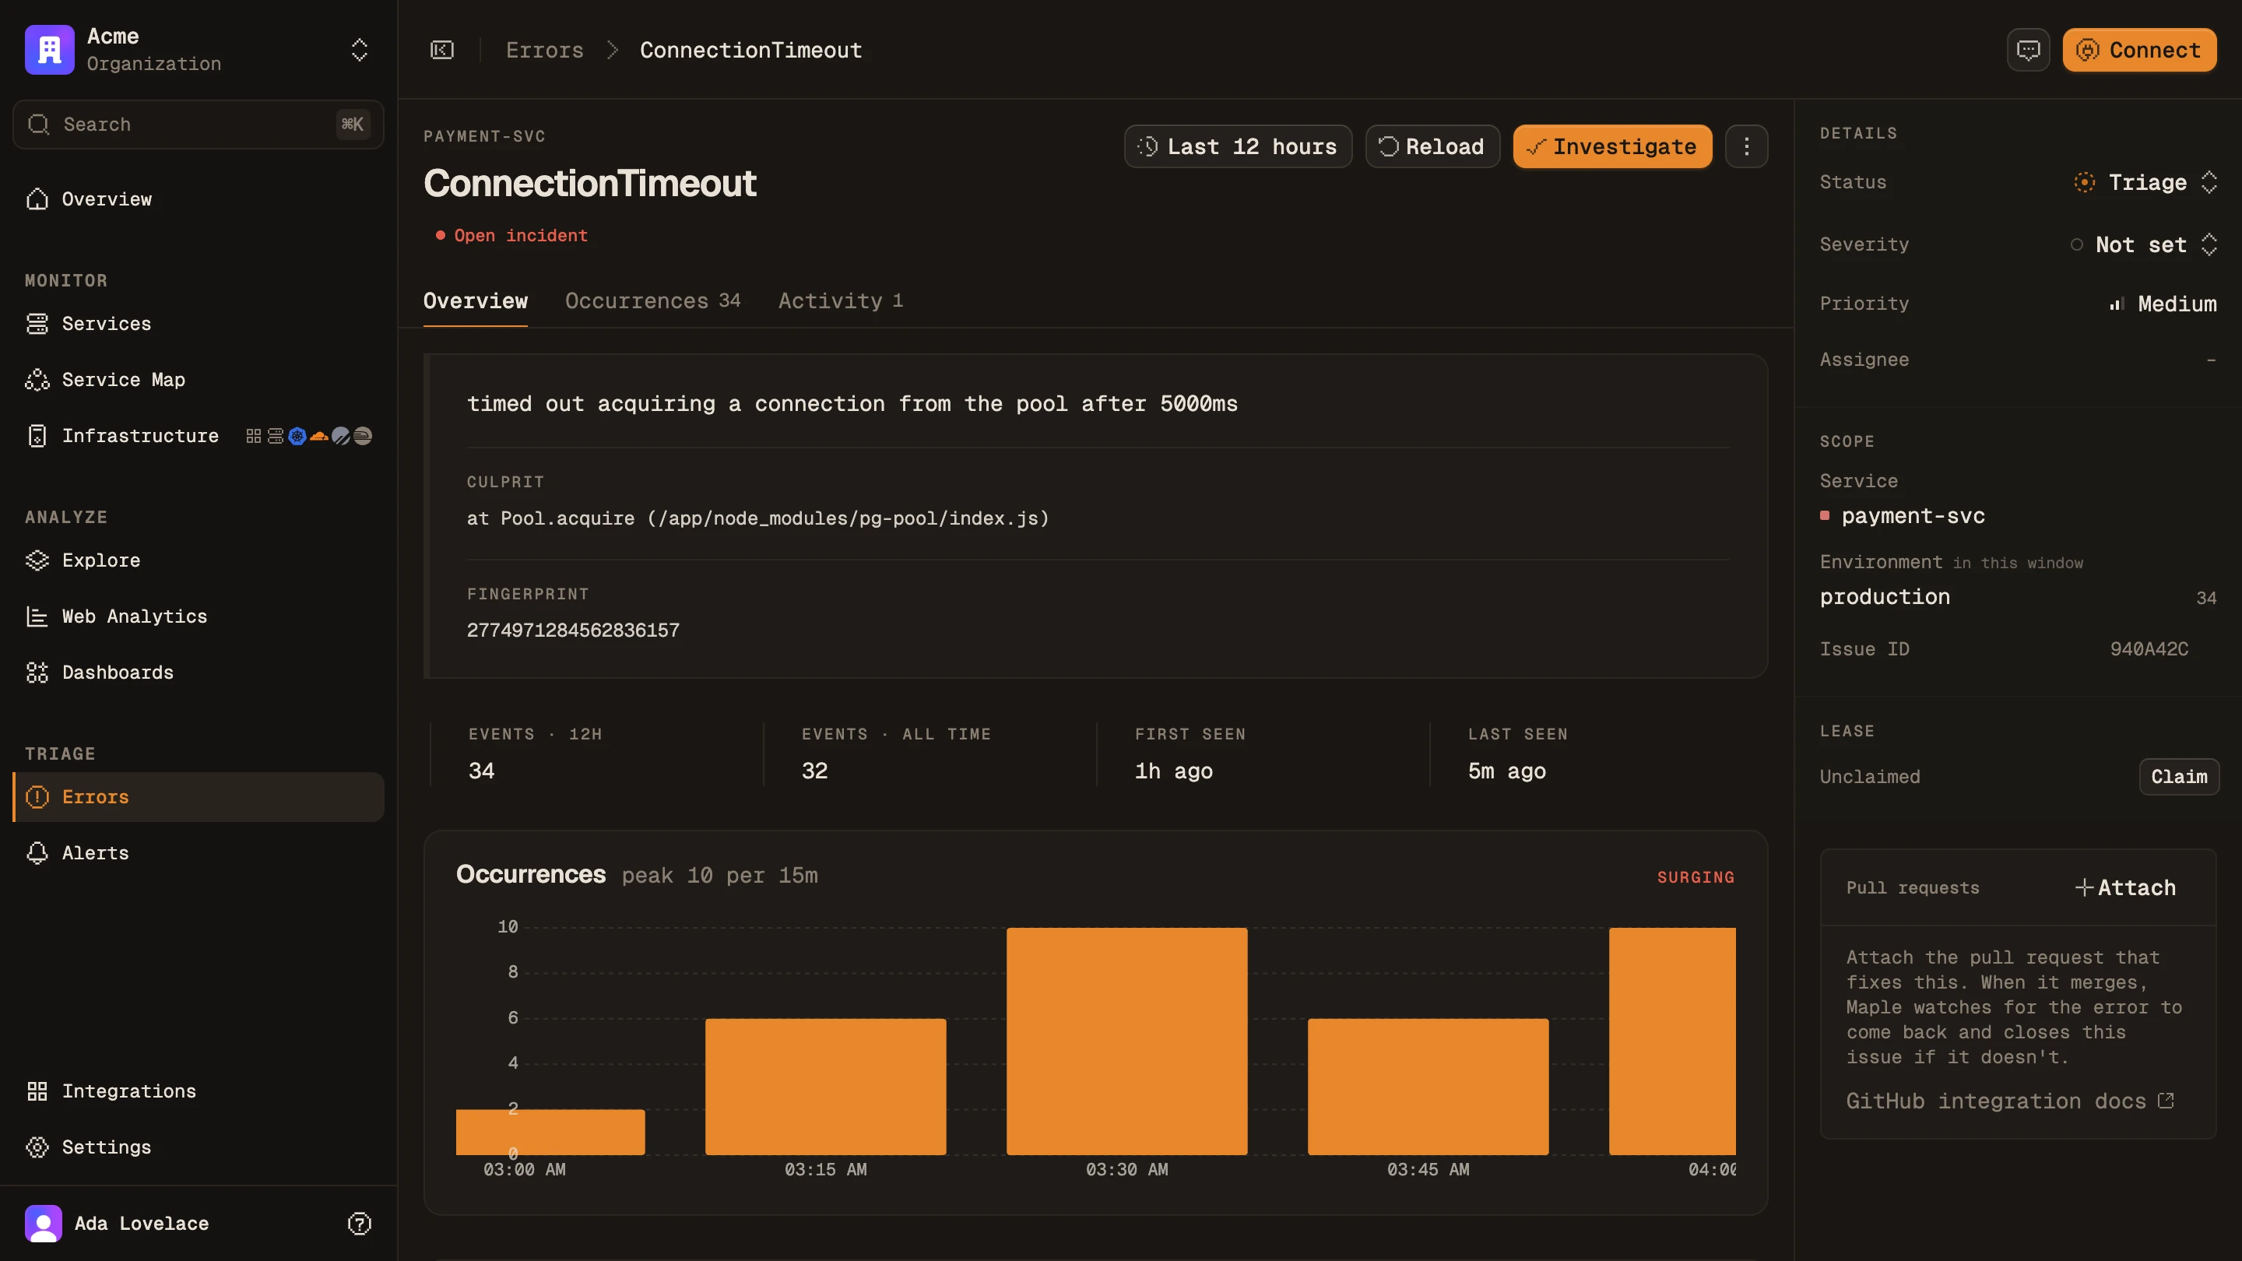Change Status from Triage dropdown

pos(2145,182)
